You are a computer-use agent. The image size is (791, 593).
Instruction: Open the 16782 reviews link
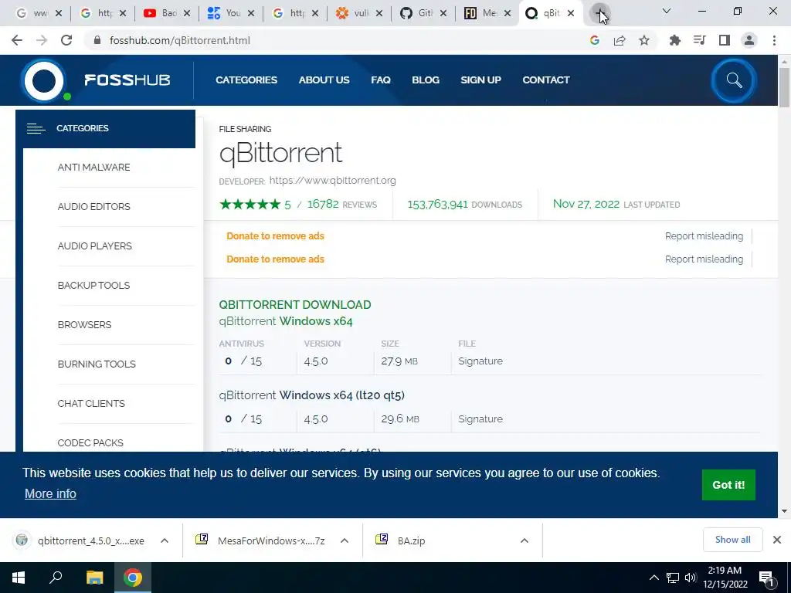[342, 204]
